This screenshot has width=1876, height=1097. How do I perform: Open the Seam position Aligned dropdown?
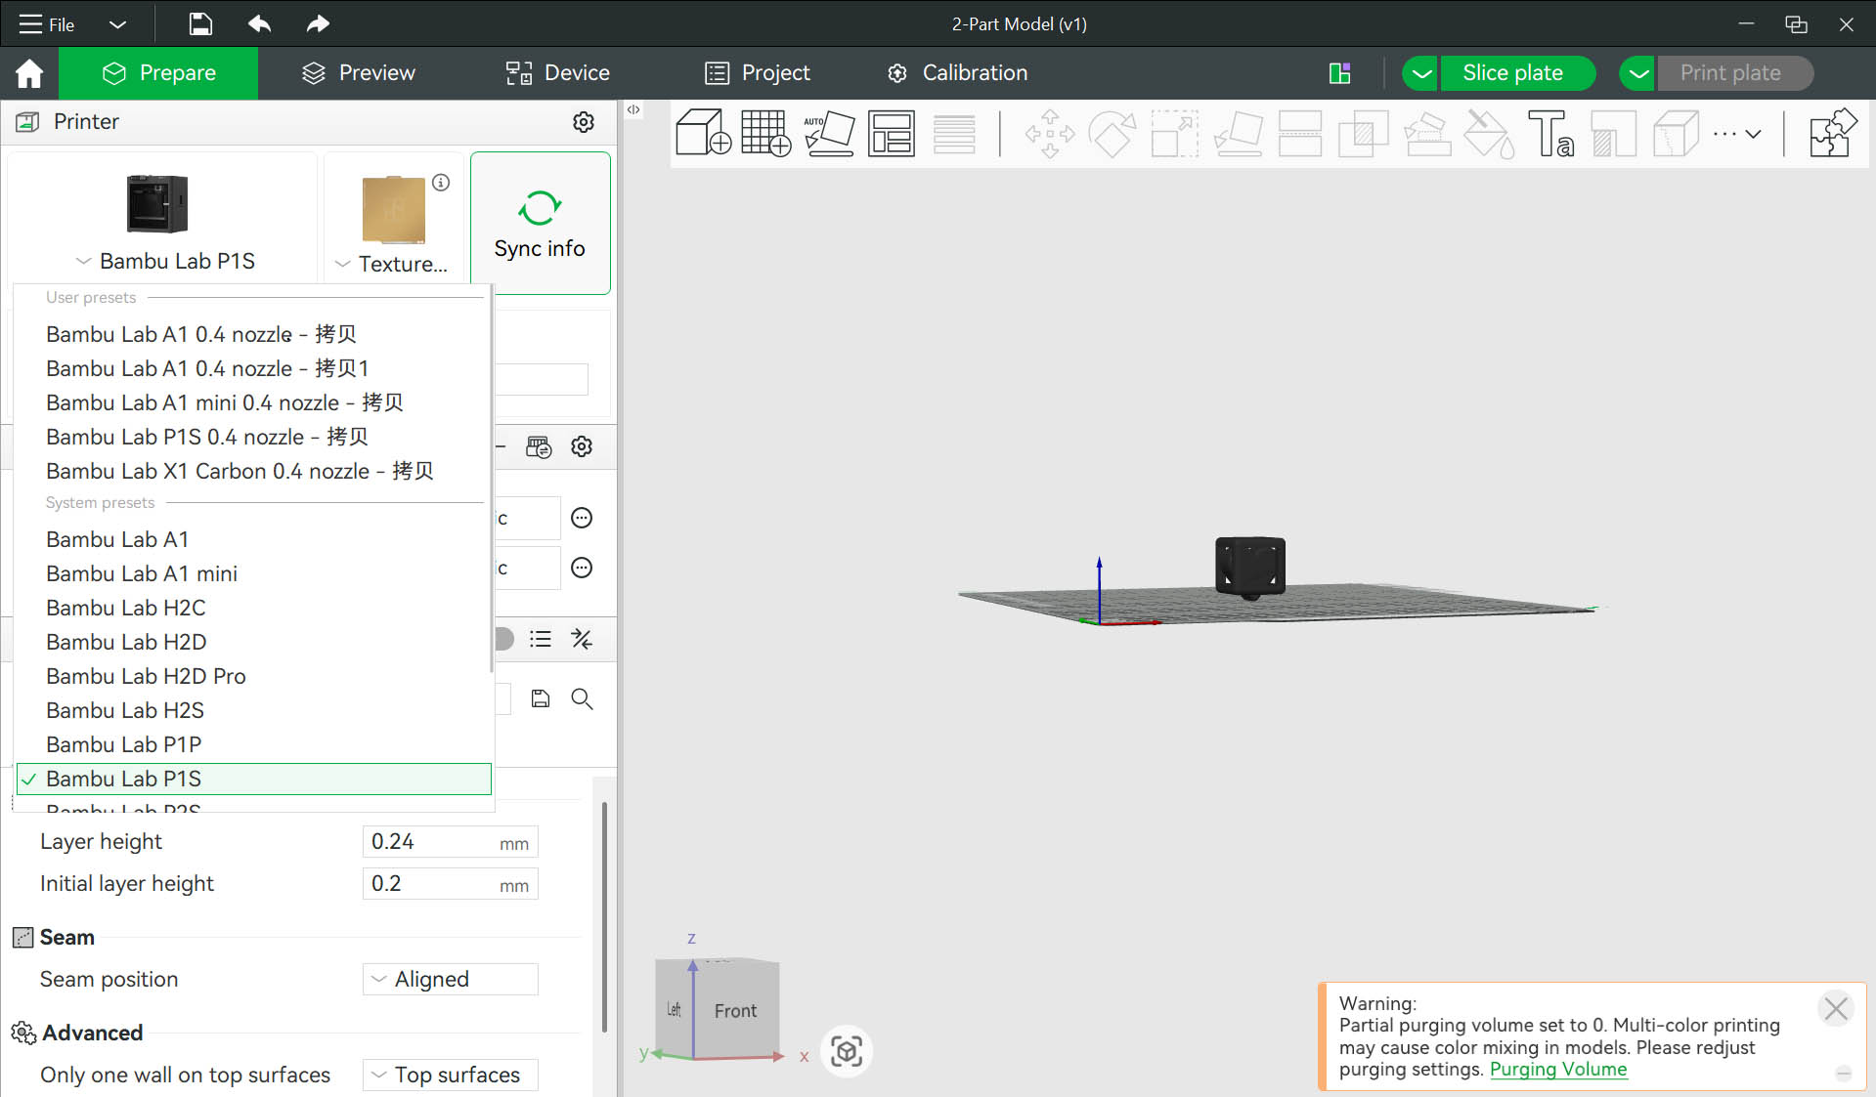pos(451,979)
